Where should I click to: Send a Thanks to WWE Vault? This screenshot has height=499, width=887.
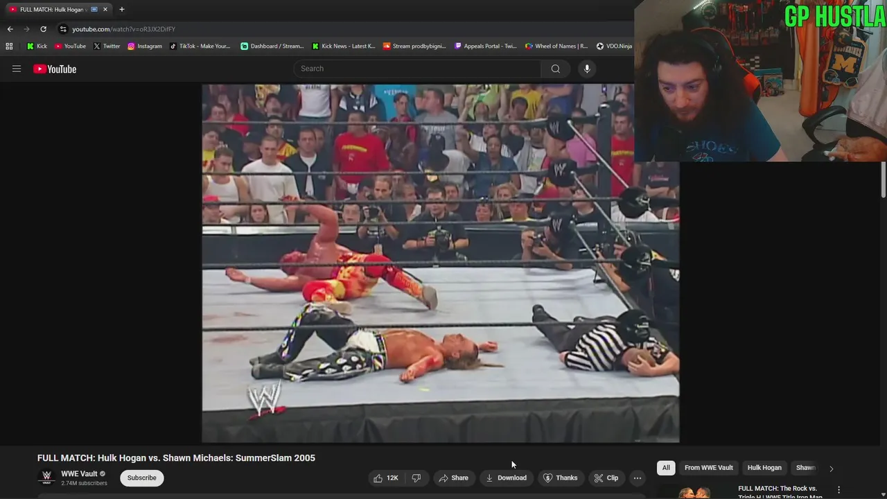[561, 478]
